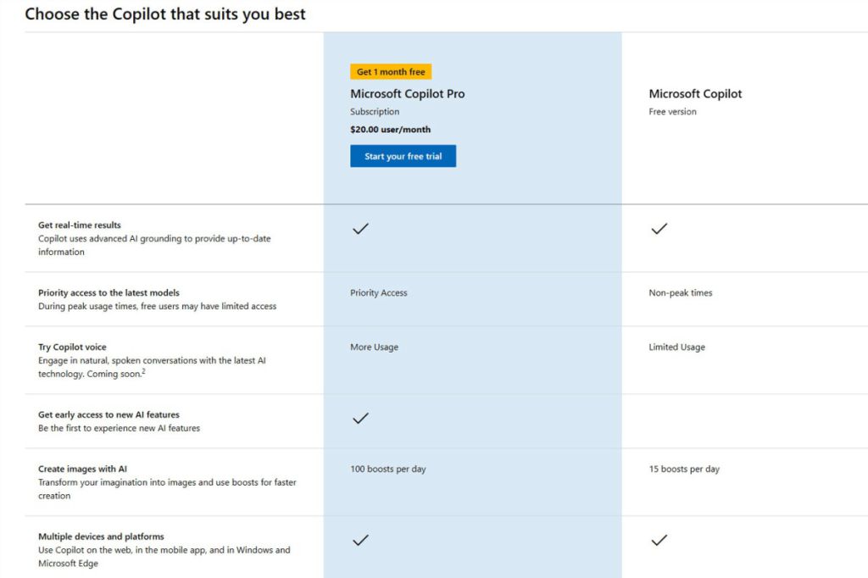868x578 pixels.
Task: Click the Non-peak times cell text
Action: click(x=681, y=293)
